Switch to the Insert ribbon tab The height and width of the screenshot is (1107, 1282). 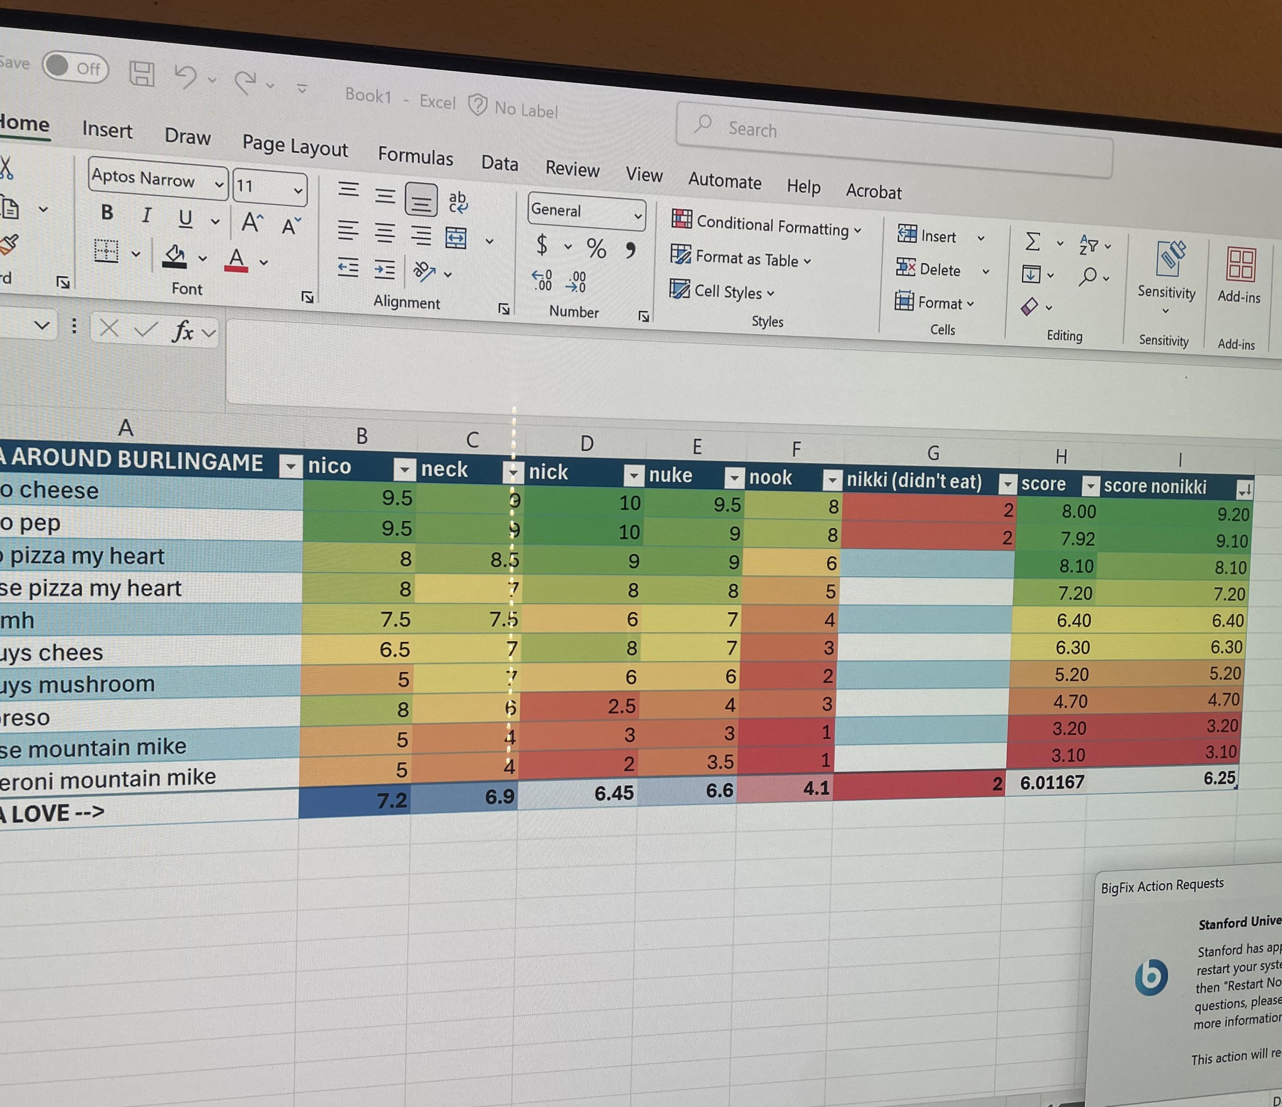107,130
